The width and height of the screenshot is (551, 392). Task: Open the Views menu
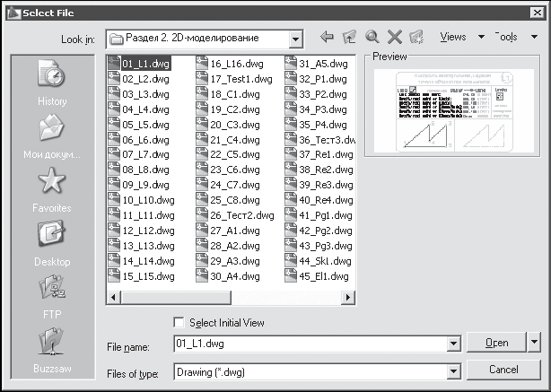click(459, 38)
